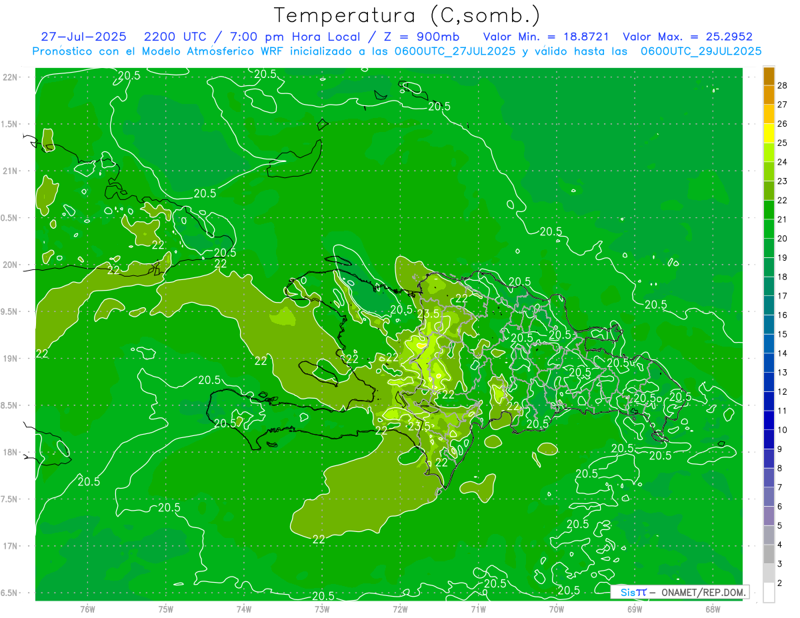Pick the teal swatch between 16 and 17
The width and height of the screenshot is (800, 618).
pyautogui.click(x=769, y=306)
